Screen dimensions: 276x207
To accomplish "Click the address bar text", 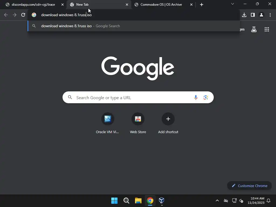I will [66, 15].
